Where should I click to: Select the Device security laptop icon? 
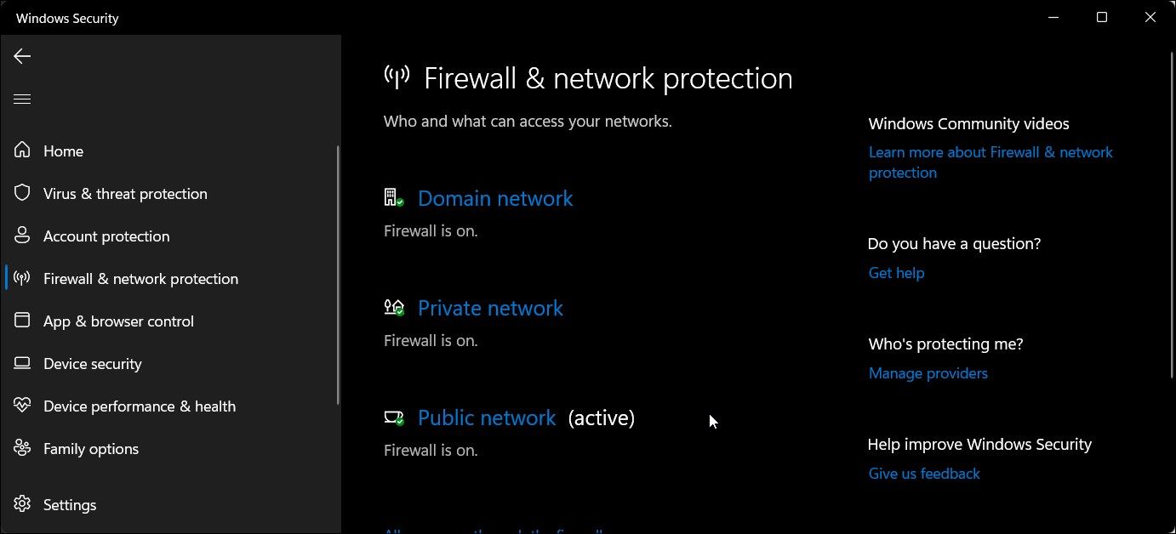22,363
